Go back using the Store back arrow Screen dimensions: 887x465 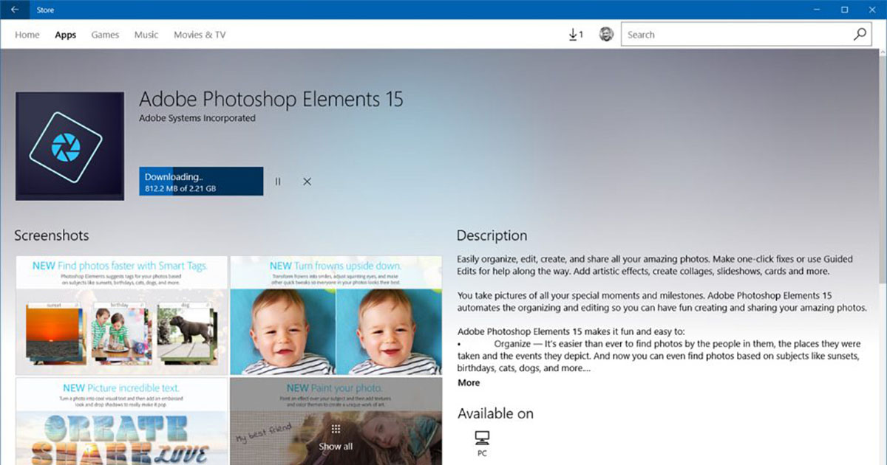pyautogui.click(x=15, y=10)
